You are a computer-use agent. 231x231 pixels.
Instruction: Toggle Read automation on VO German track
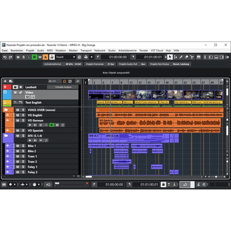point(52,125)
